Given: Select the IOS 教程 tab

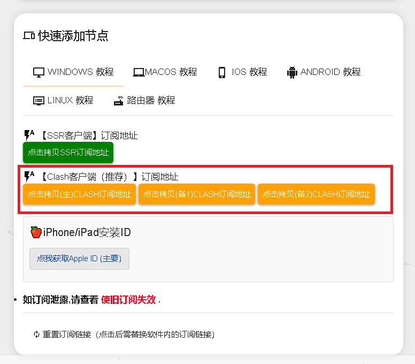Looking at the screenshot, I should point(242,72).
